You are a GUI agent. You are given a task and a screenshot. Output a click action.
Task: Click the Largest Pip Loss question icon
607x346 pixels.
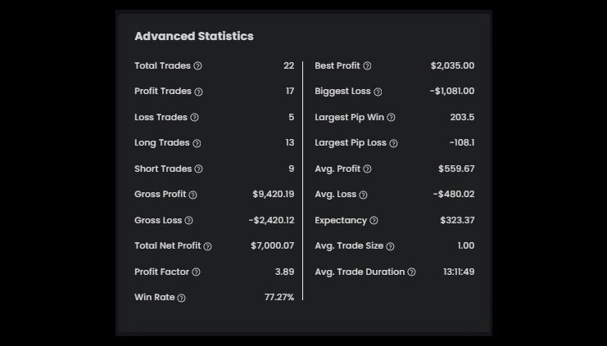(x=393, y=143)
